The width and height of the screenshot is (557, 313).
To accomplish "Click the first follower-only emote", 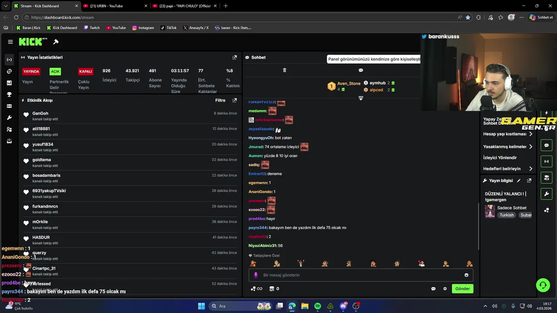I will (253, 263).
